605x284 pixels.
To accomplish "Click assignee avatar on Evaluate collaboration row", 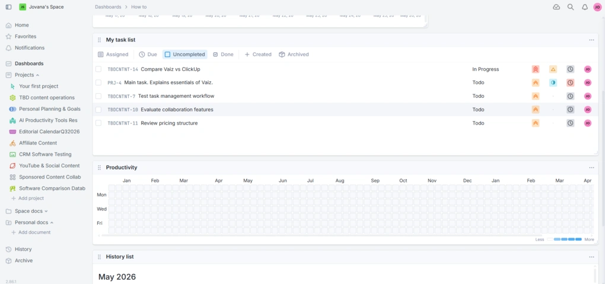I will click(588, 110).
